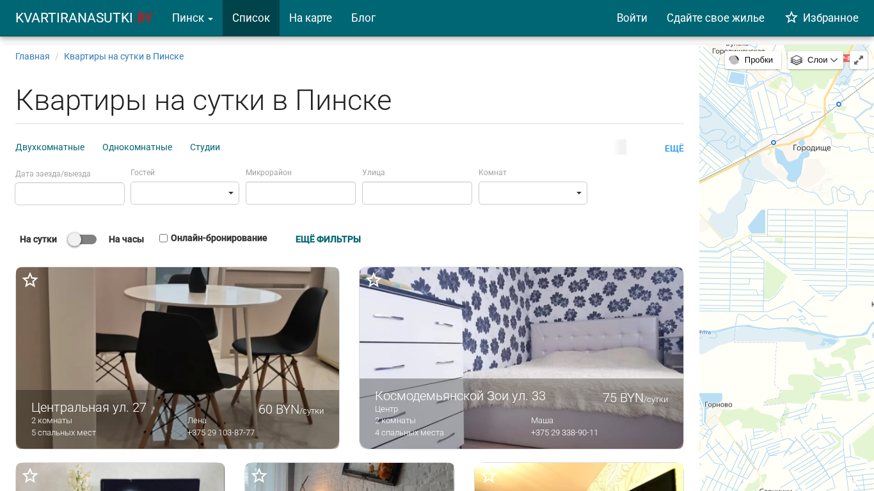This screenshot has height=491, width=874.
Task: Open the Гостей dropdown
Action: click(184, 193)
